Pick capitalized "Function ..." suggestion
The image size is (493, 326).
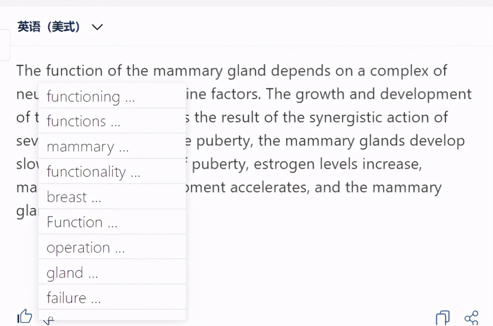tap(82, 222)
